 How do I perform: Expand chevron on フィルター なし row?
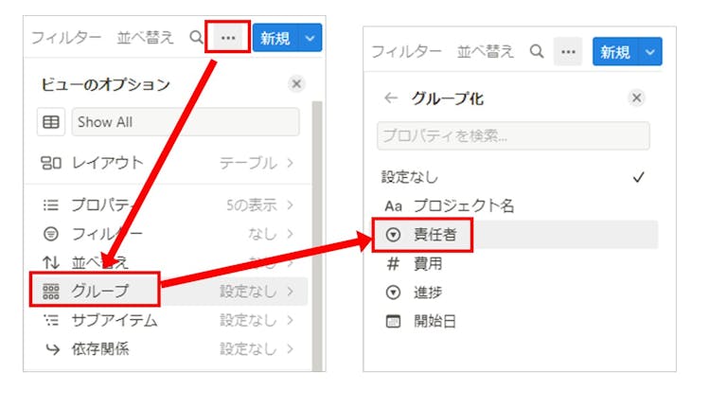pyautogui.click(x=291, y=234)
